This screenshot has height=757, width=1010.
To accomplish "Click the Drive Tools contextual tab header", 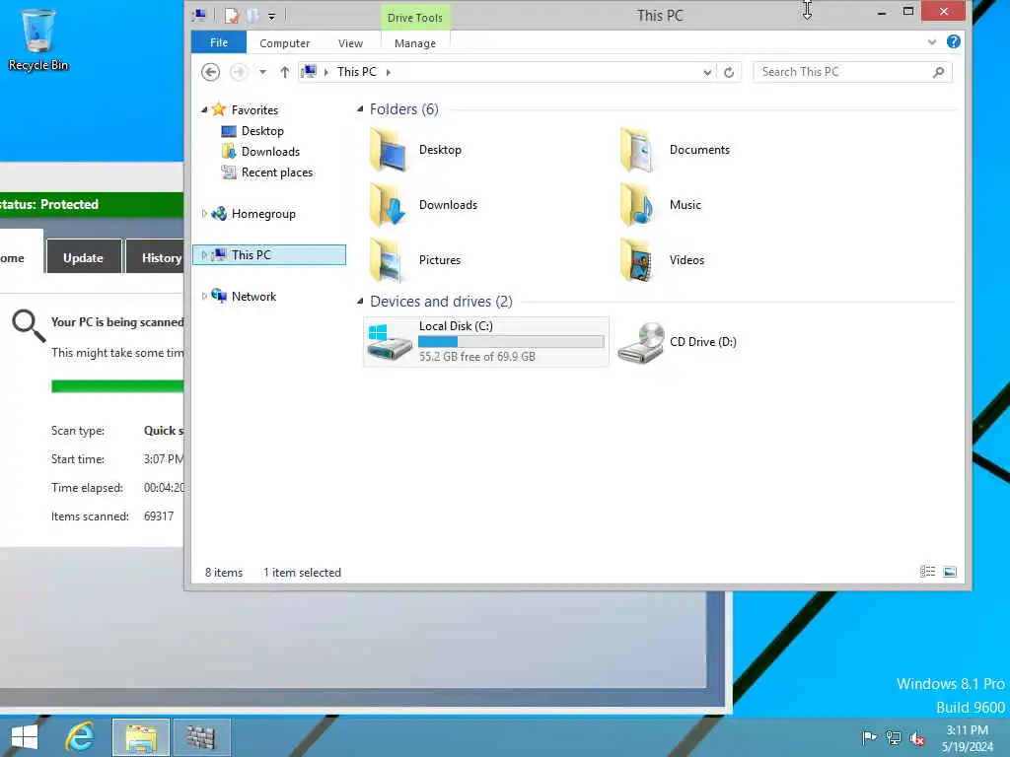I will click(x=415, y=18).
